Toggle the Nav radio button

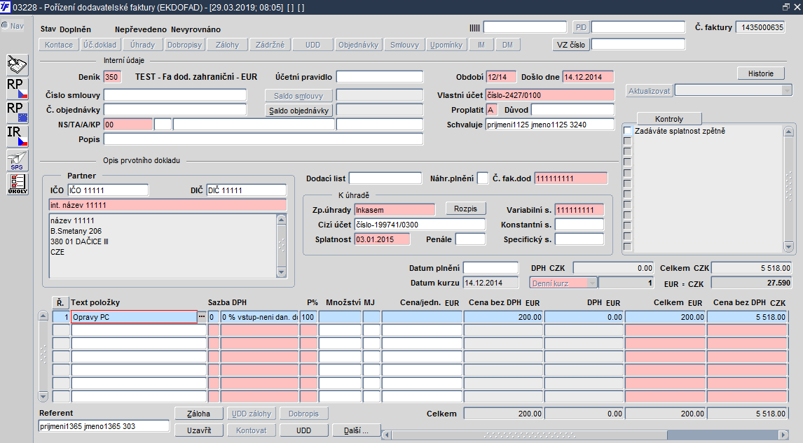(5, 26)
